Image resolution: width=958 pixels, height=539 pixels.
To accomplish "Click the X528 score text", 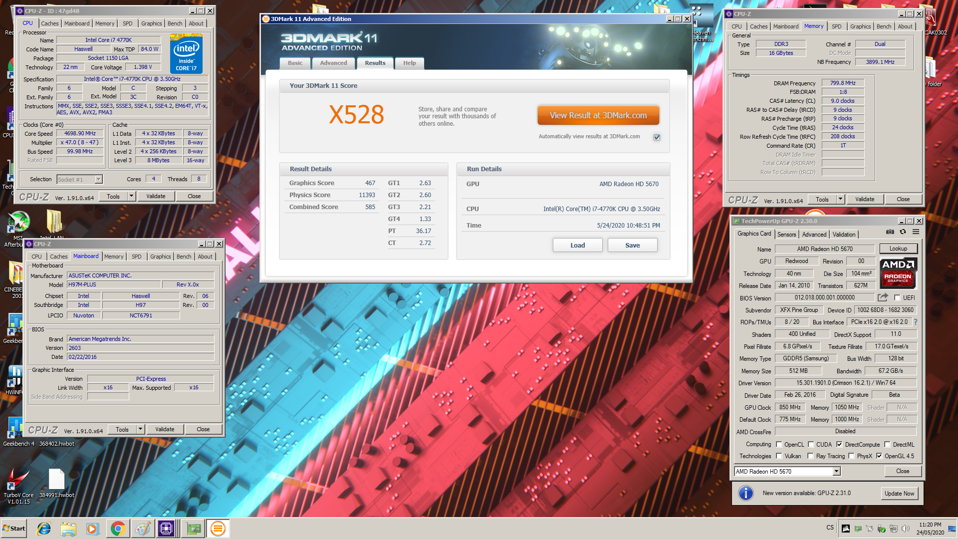I will click(356, 115).
